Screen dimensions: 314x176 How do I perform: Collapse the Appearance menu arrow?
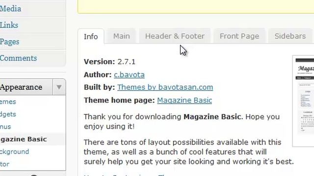59,87
